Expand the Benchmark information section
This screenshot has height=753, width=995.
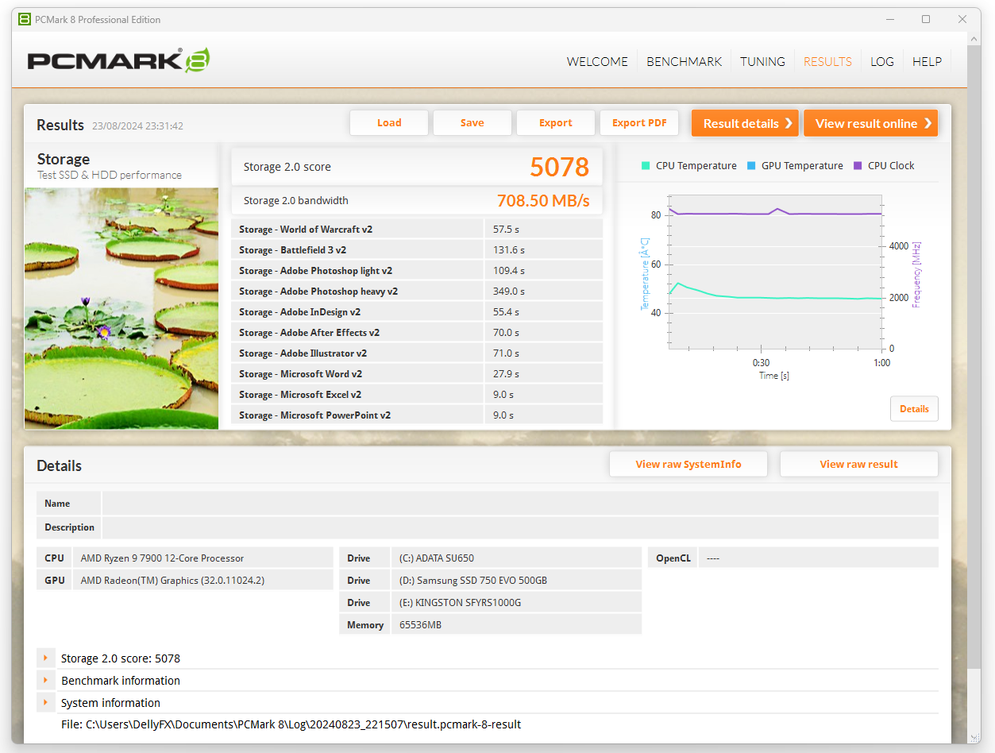[x=46, y=680]
